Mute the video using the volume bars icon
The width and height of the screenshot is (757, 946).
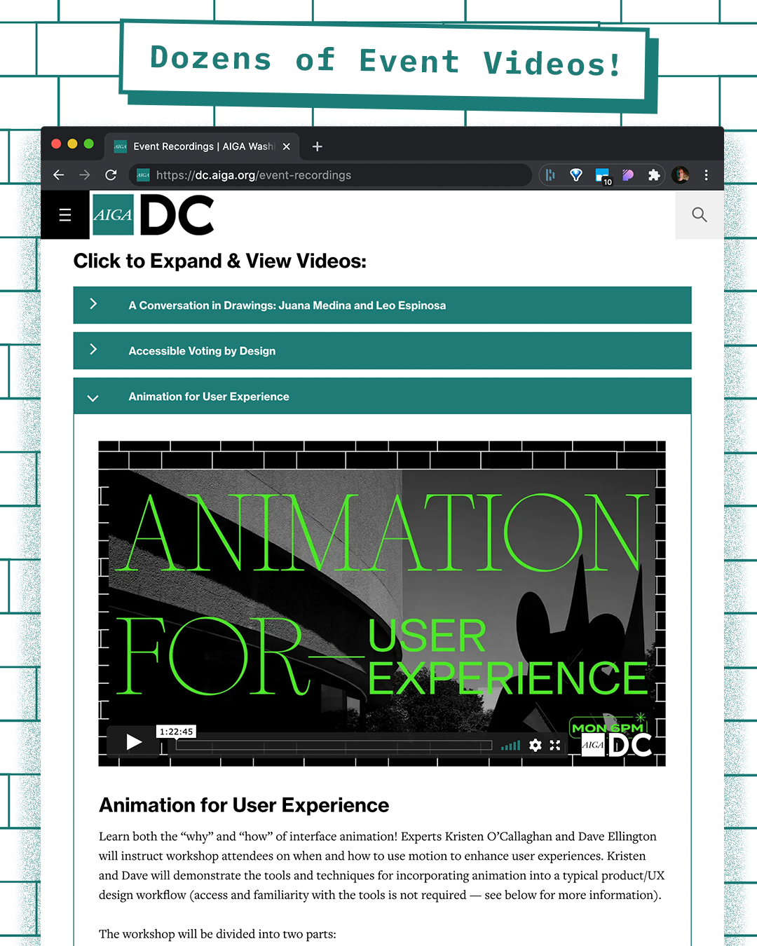coord(510,745)
